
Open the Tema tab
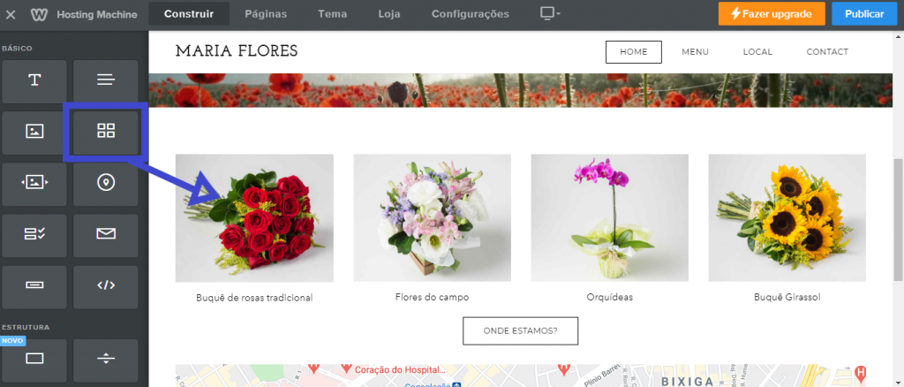(332, 14)
